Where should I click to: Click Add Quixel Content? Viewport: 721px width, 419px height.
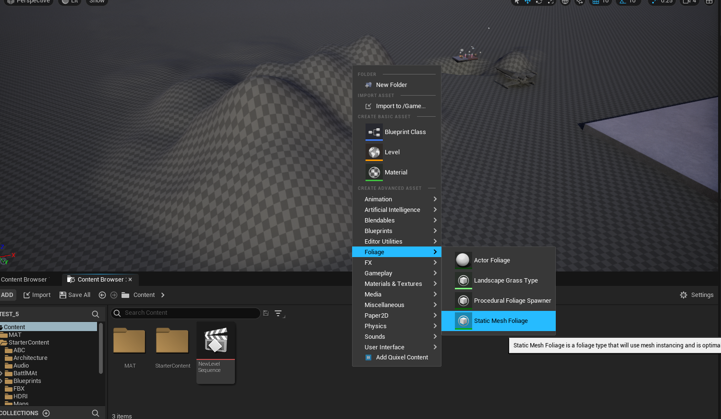click(396, 357)
